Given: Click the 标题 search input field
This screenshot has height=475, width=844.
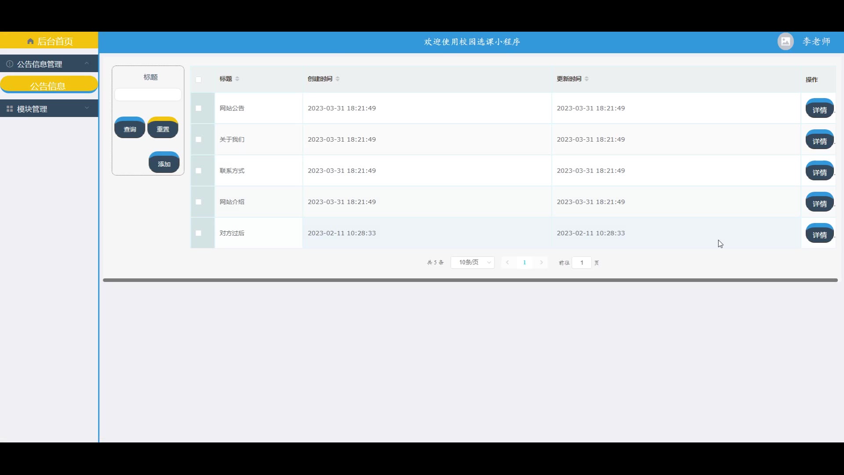Looking at the screenshot, I should click(x=148, y=95).
